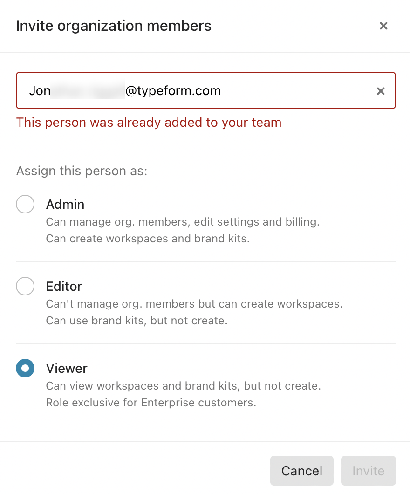
Task: Clear the entered email address with the X icon
Action: (x=381, y=90)
